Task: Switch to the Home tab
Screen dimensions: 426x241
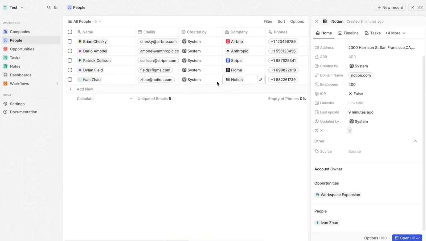Action: tap(324, 33)
